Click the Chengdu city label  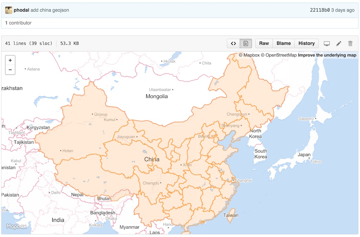pyautogui.click(x=151, y=183)
